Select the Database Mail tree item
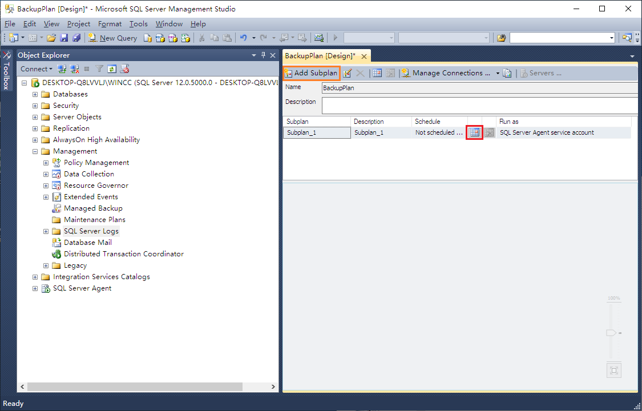 tap(88, 243)
